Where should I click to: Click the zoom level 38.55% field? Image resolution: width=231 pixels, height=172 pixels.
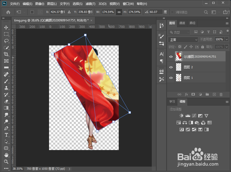[18, 169]
